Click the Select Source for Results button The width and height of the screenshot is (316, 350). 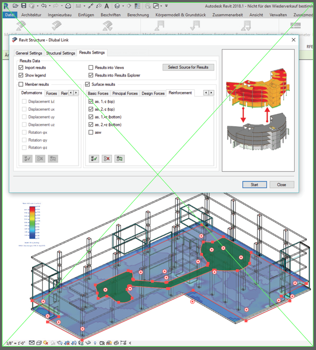[x=188, y=67]
